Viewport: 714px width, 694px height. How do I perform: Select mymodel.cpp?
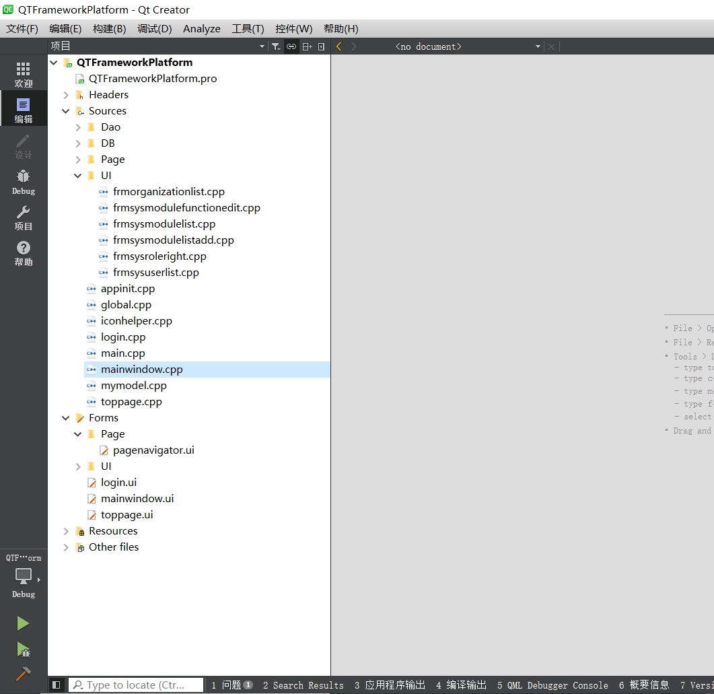(x=134, y=386)
